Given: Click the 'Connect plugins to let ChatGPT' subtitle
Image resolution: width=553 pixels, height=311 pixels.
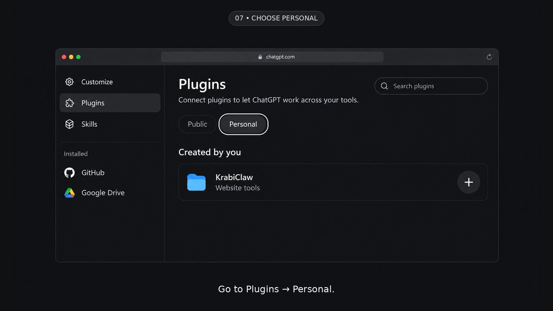Looking at the screenshot, I should tap(268, 100).
